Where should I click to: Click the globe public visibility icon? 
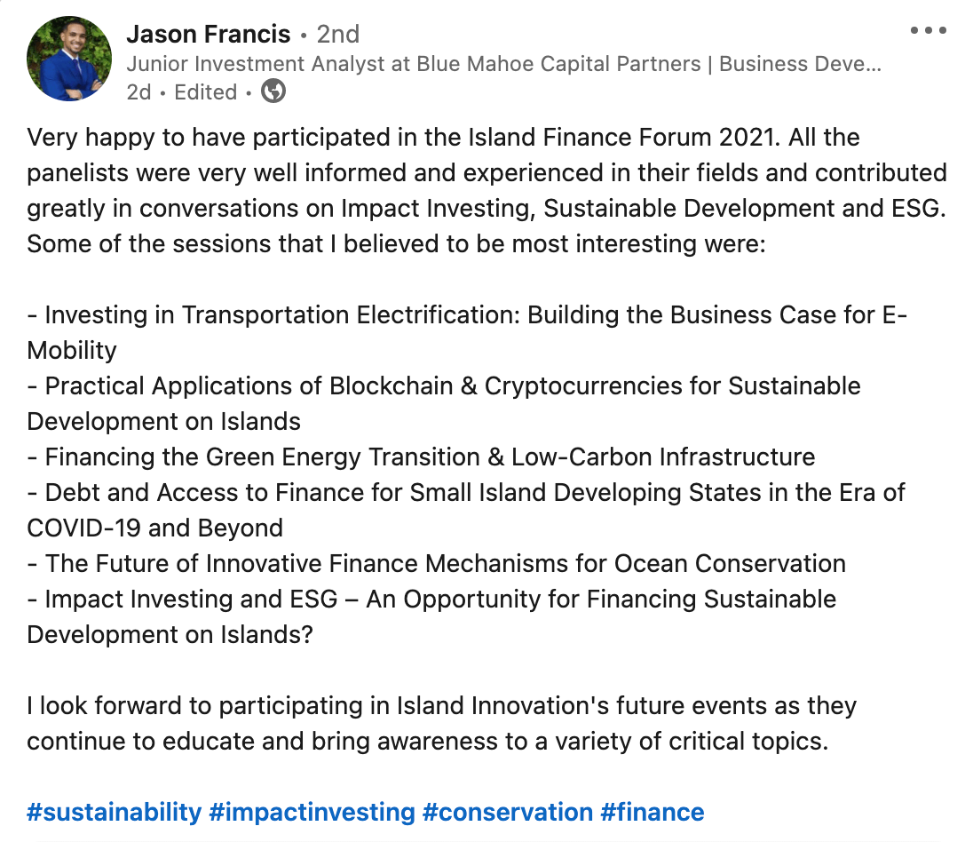[x=273, y=91]
